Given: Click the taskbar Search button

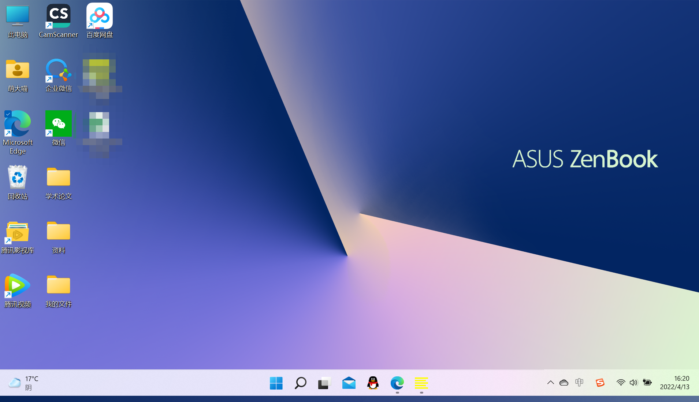Looking at the screenshot, I should [300, 383].
